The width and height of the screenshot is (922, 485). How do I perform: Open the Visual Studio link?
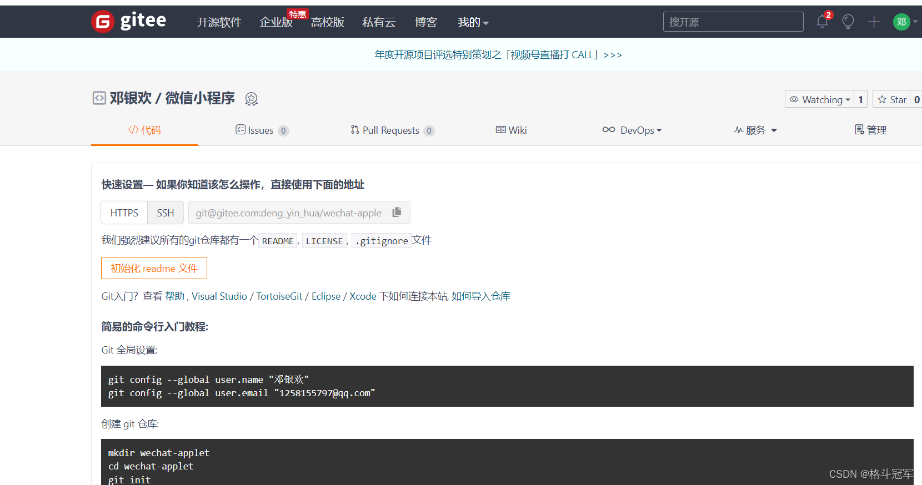tap(219, 296)
